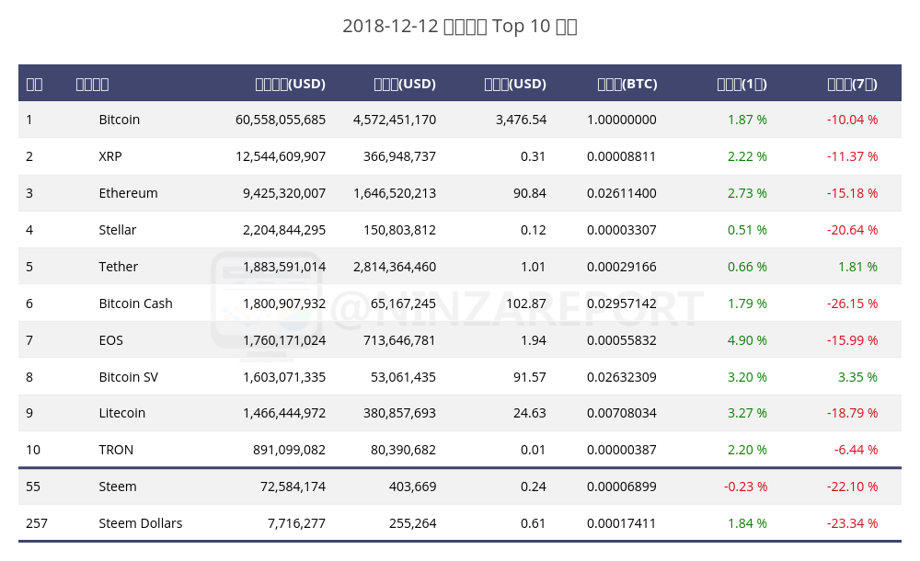This screenshot has height=561, width=920.
Task: Click the (BTC) price column header
Action: point(627,84)
